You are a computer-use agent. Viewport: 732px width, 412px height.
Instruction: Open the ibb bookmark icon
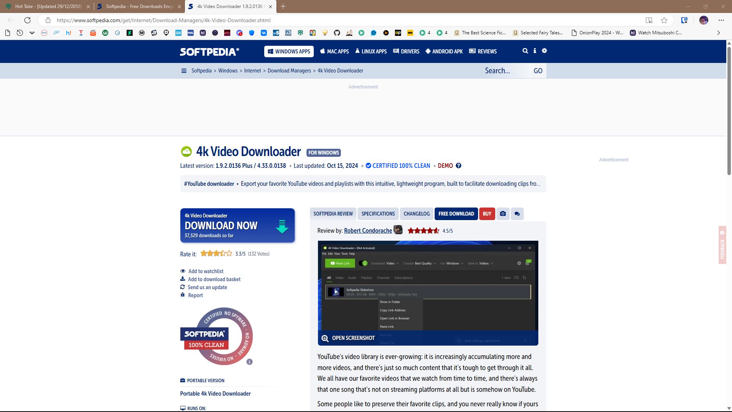178,33
